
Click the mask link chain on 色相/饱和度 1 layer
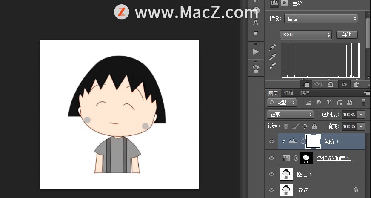(296, 158)
